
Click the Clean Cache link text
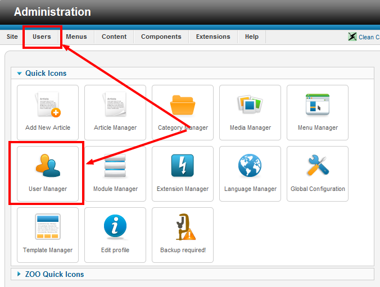pos(369,37)
